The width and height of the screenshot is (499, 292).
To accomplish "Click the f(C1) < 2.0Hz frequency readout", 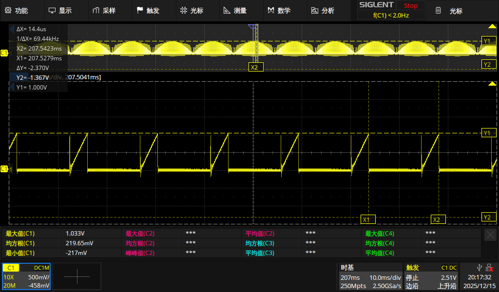I will coord(391,15).
